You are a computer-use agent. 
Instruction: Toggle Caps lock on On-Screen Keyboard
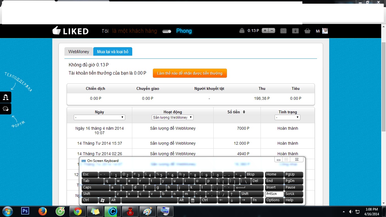96,188
